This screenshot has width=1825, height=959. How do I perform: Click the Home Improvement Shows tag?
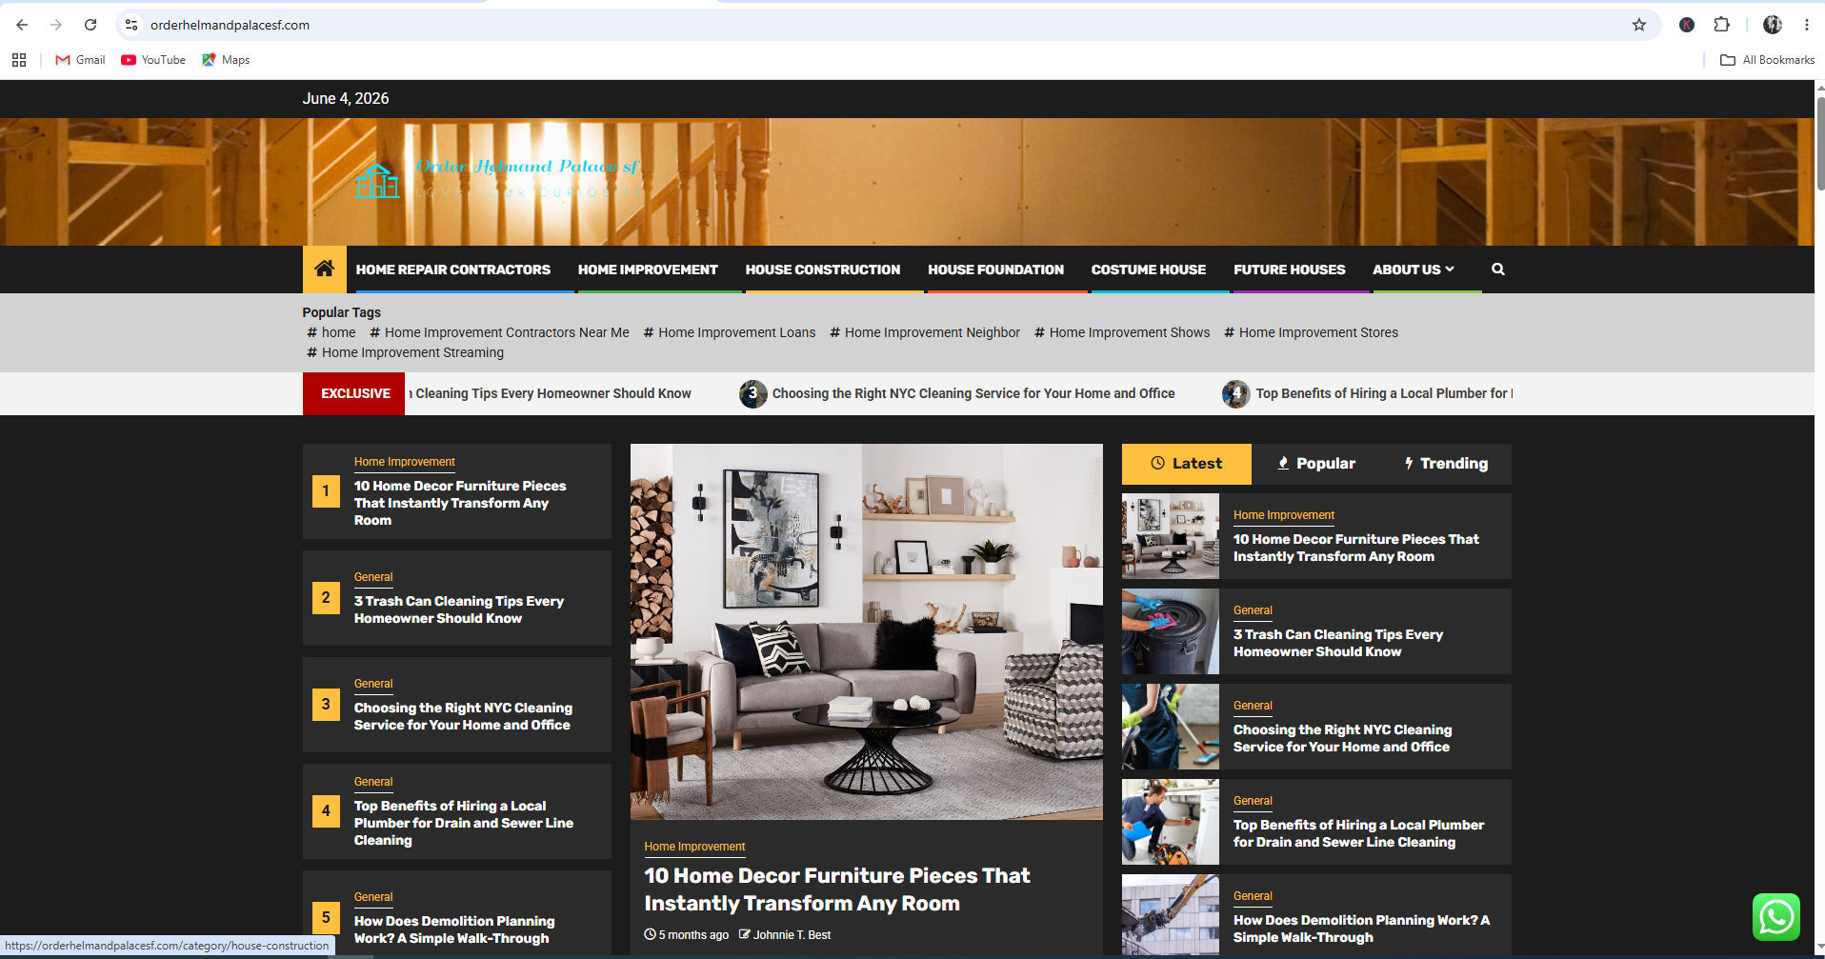[x=1122, y=332]
